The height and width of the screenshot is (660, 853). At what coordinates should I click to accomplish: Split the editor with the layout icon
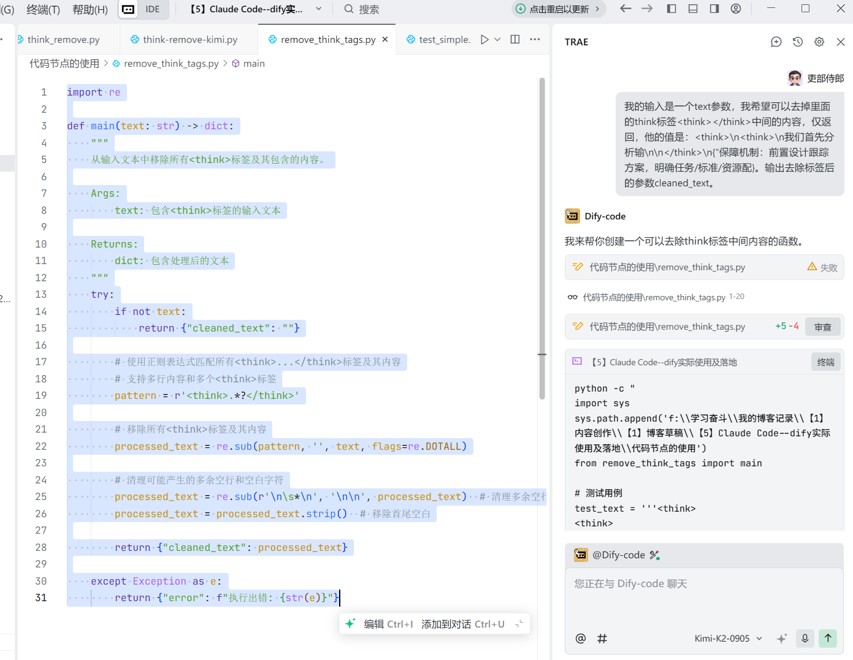pyautogui.click(x=515, y=39)
